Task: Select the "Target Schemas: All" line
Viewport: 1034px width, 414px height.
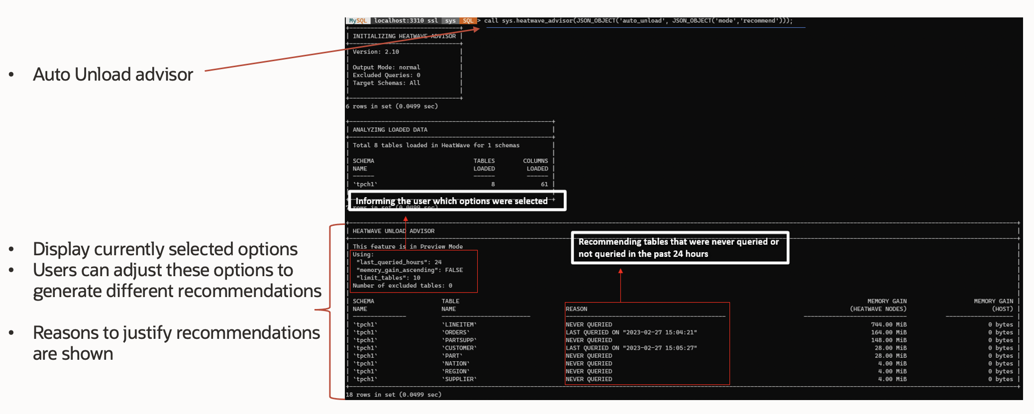Action: pos(386,83)
